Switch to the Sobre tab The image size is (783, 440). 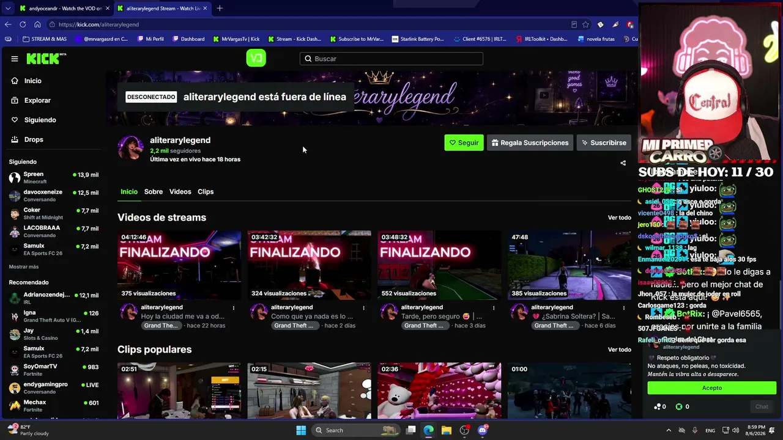(154, 191)
